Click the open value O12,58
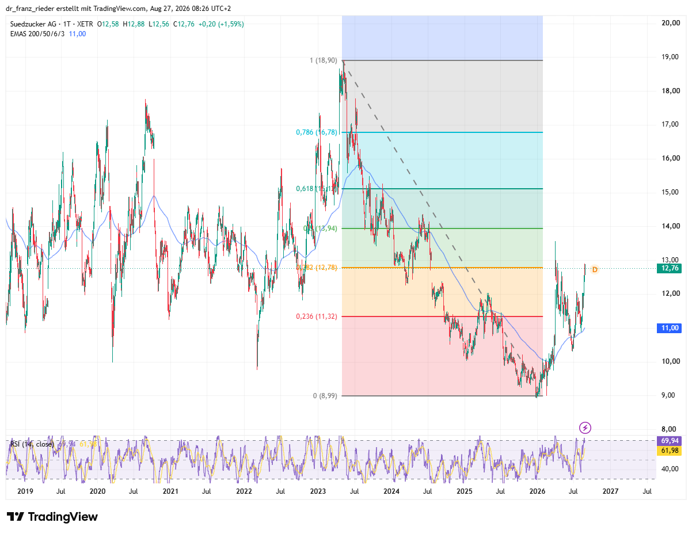Screen dimensions: 692x534 point(108,24)
